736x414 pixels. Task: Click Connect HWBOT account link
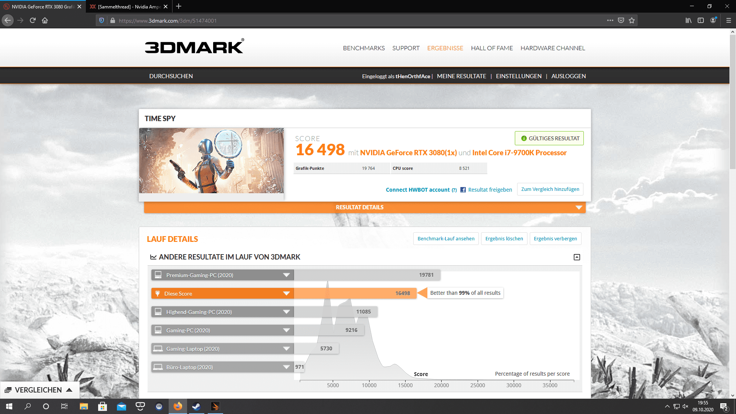[x=417, y=190]
